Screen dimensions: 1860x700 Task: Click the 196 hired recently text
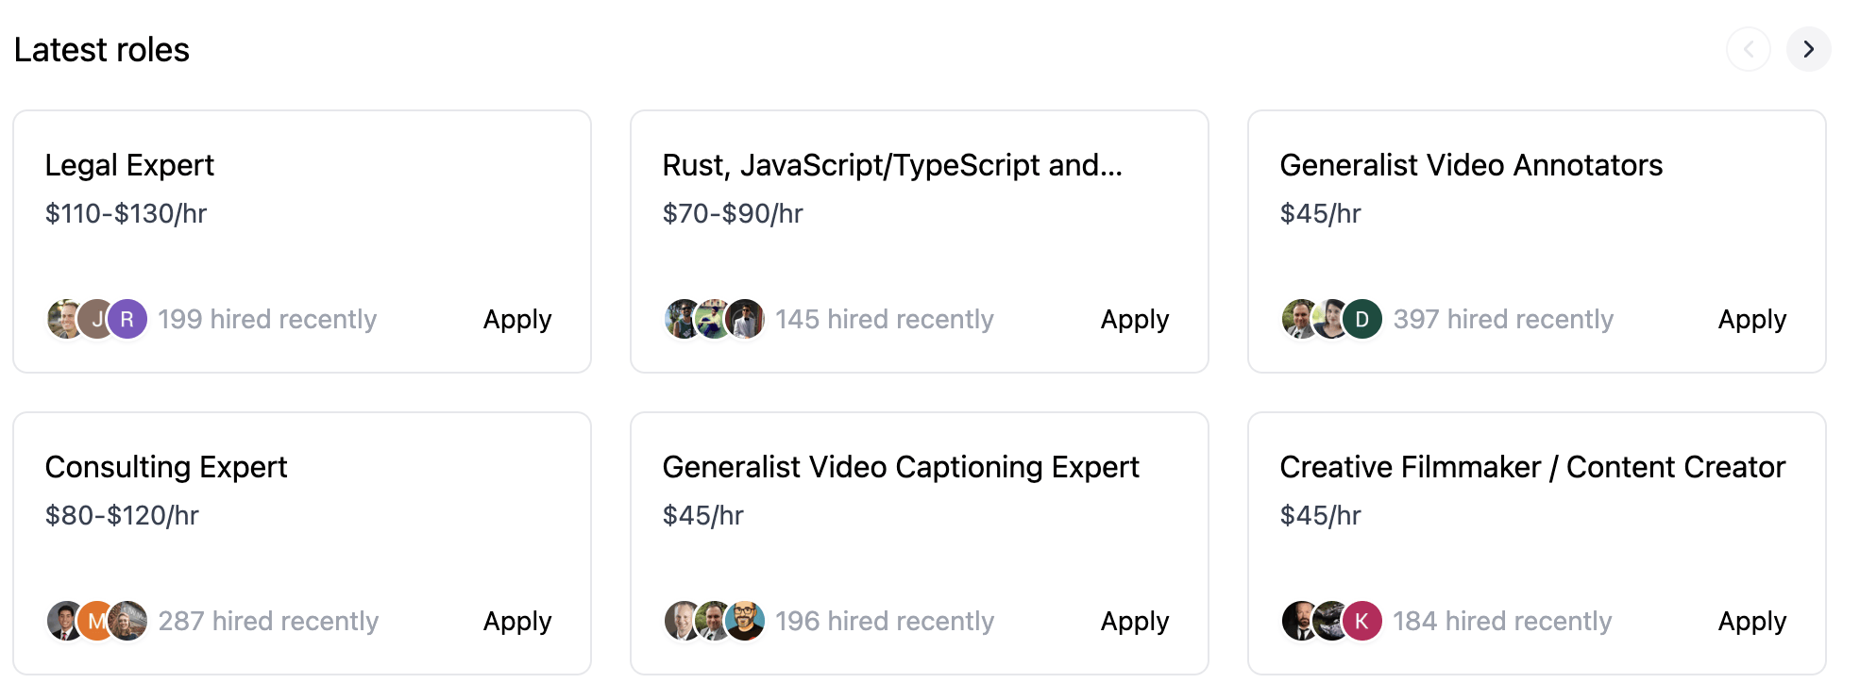point(885,621)
